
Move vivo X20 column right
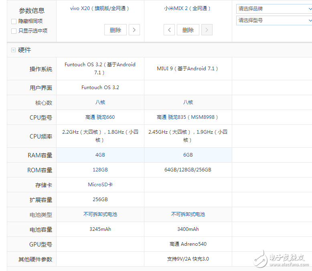click(134, 30)
